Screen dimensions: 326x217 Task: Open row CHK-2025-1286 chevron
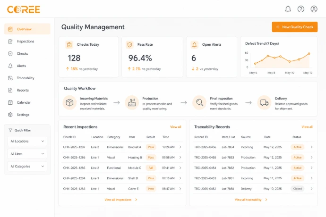(180, 158)
